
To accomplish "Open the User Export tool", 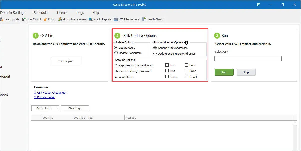I will coord(31,19).
